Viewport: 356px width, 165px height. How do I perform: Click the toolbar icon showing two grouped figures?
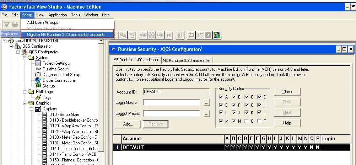click(151, 35)
